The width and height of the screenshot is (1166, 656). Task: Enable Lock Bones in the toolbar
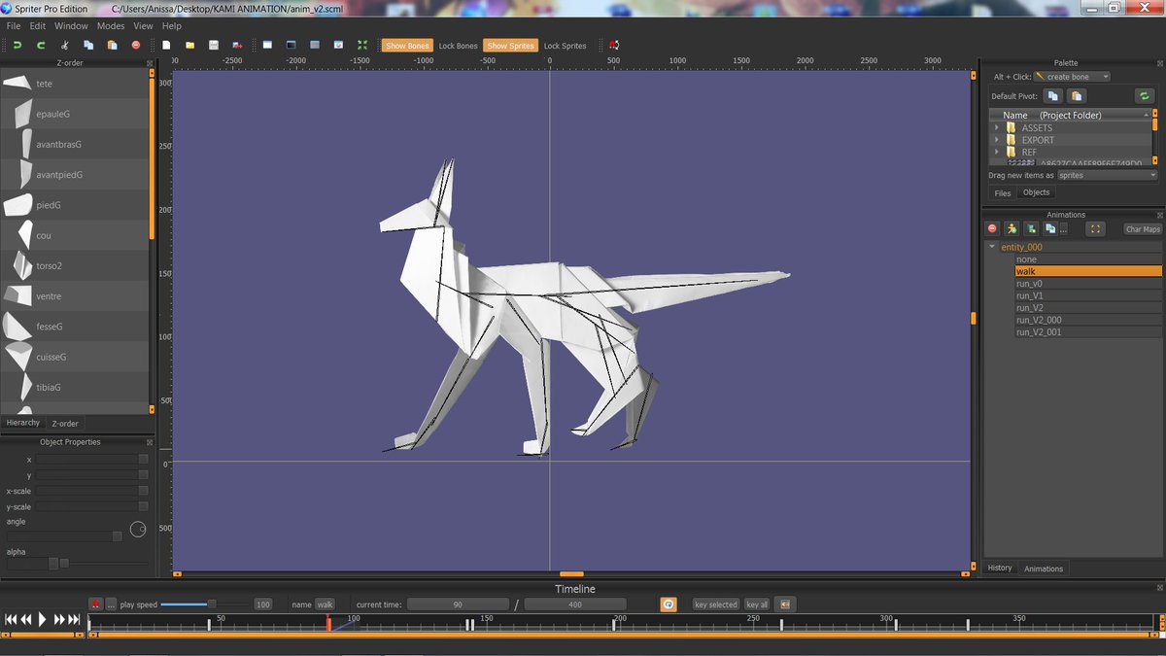(457, 45)
